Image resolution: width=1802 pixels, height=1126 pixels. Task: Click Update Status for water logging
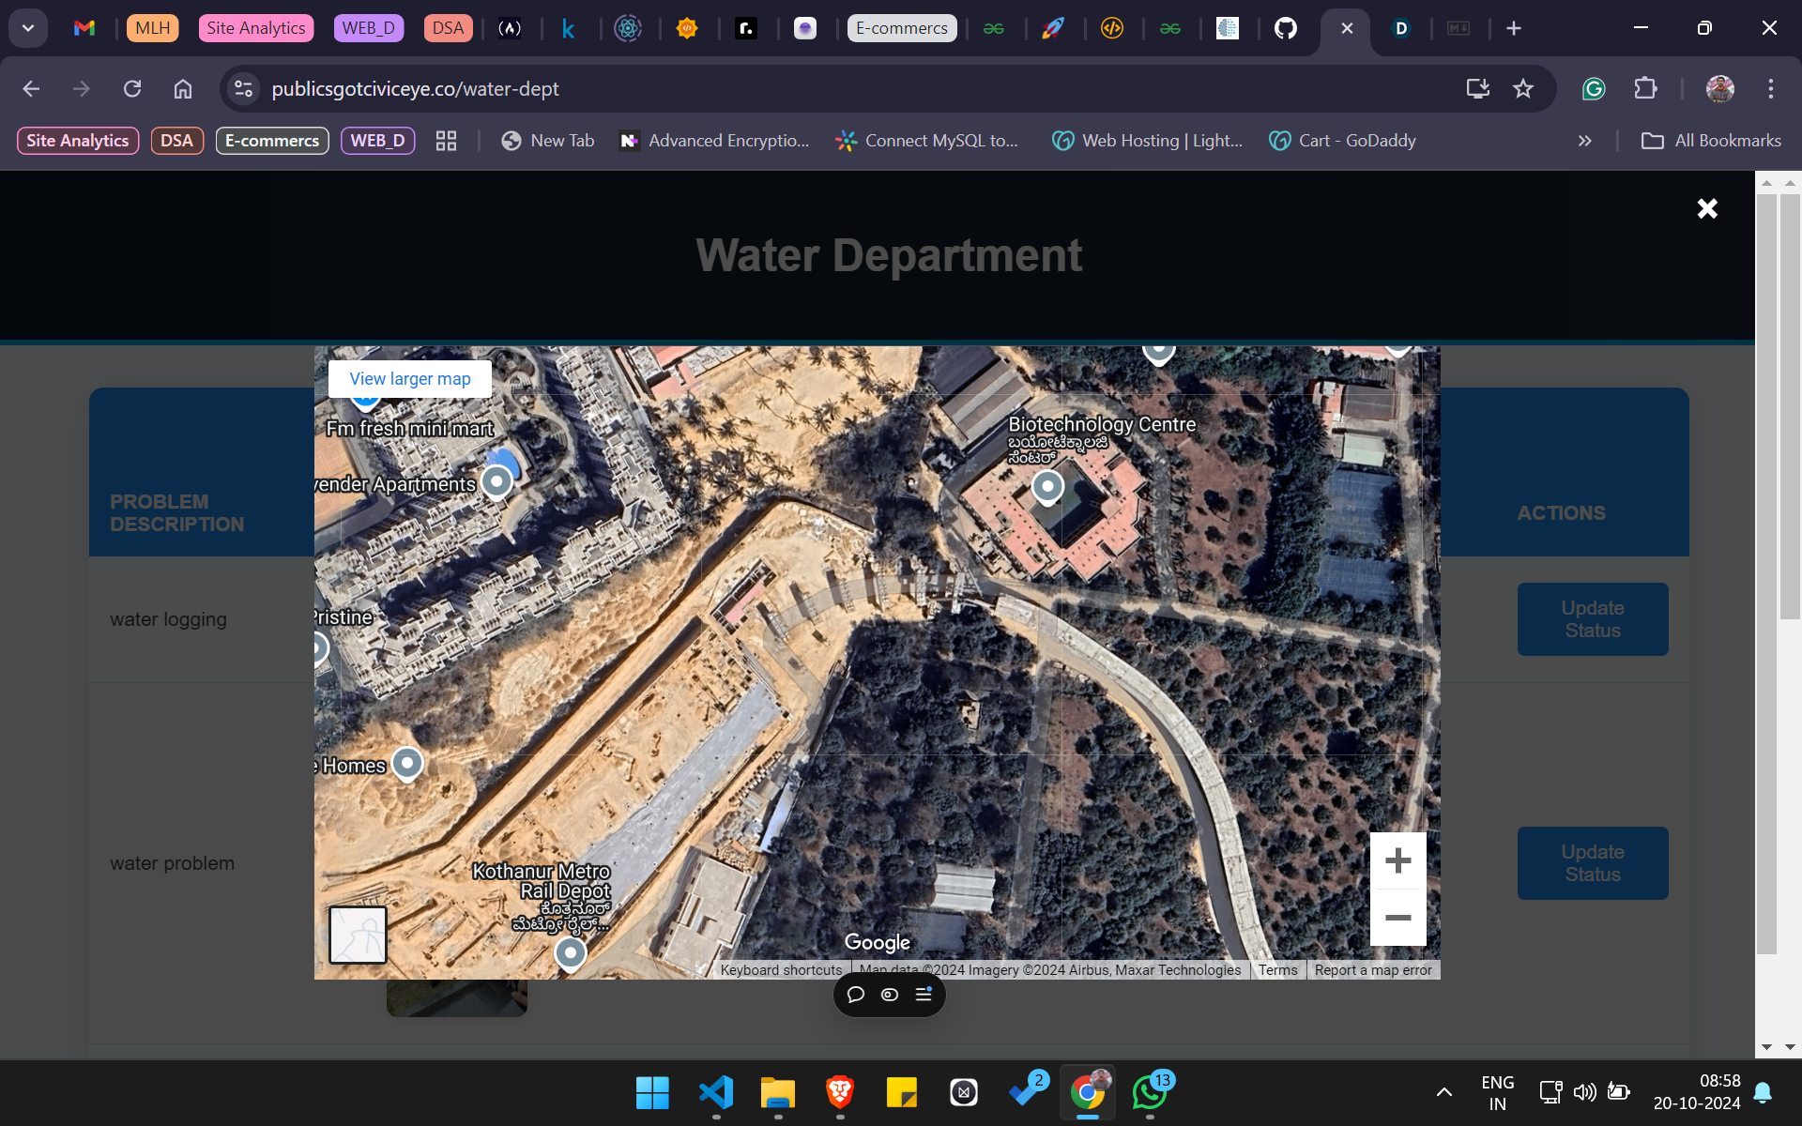(x=1592, y=619)
